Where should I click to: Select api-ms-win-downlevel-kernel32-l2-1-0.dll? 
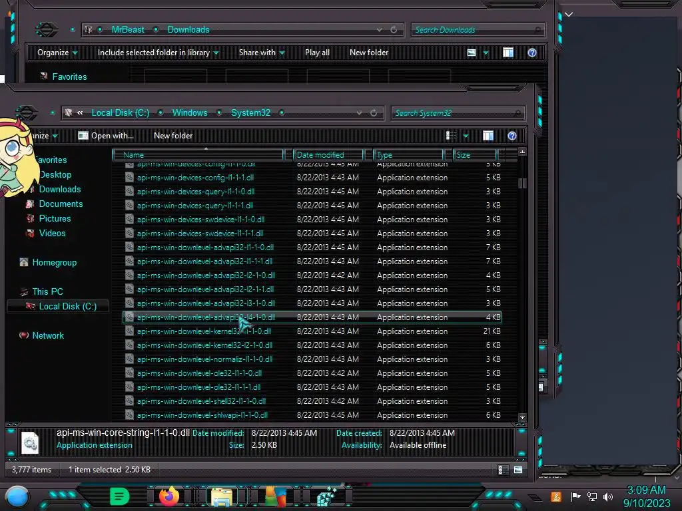coord(312,345)
